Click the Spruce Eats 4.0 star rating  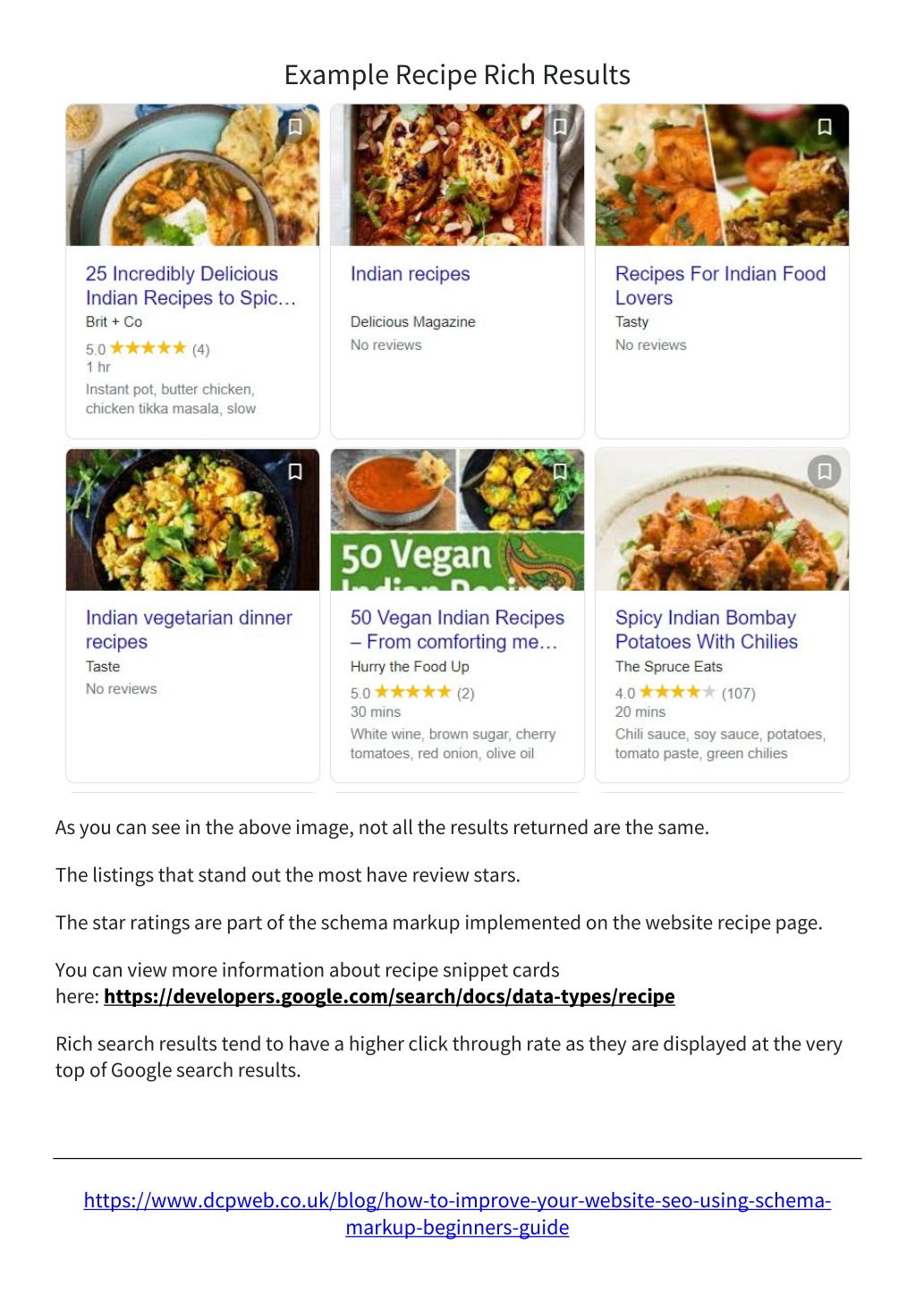tap(685, 693)
